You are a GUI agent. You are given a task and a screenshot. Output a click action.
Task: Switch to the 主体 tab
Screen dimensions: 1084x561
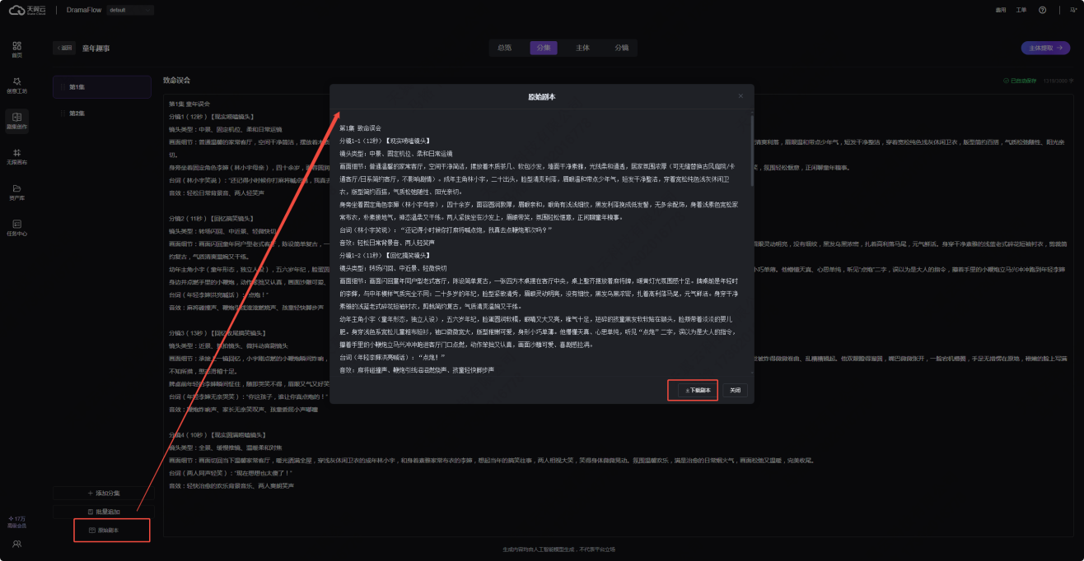582,48
